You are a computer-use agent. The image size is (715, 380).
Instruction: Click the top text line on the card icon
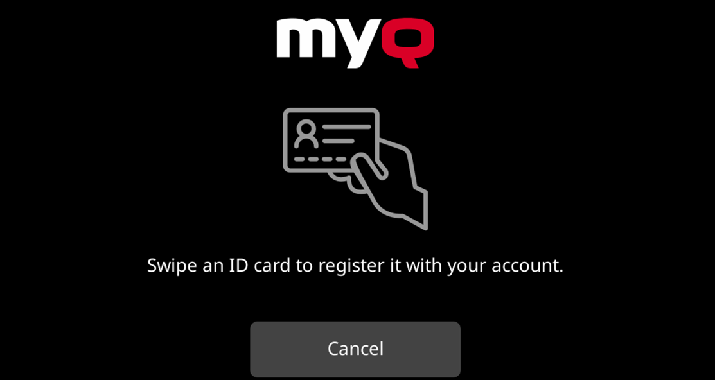(x=346, y=126)
